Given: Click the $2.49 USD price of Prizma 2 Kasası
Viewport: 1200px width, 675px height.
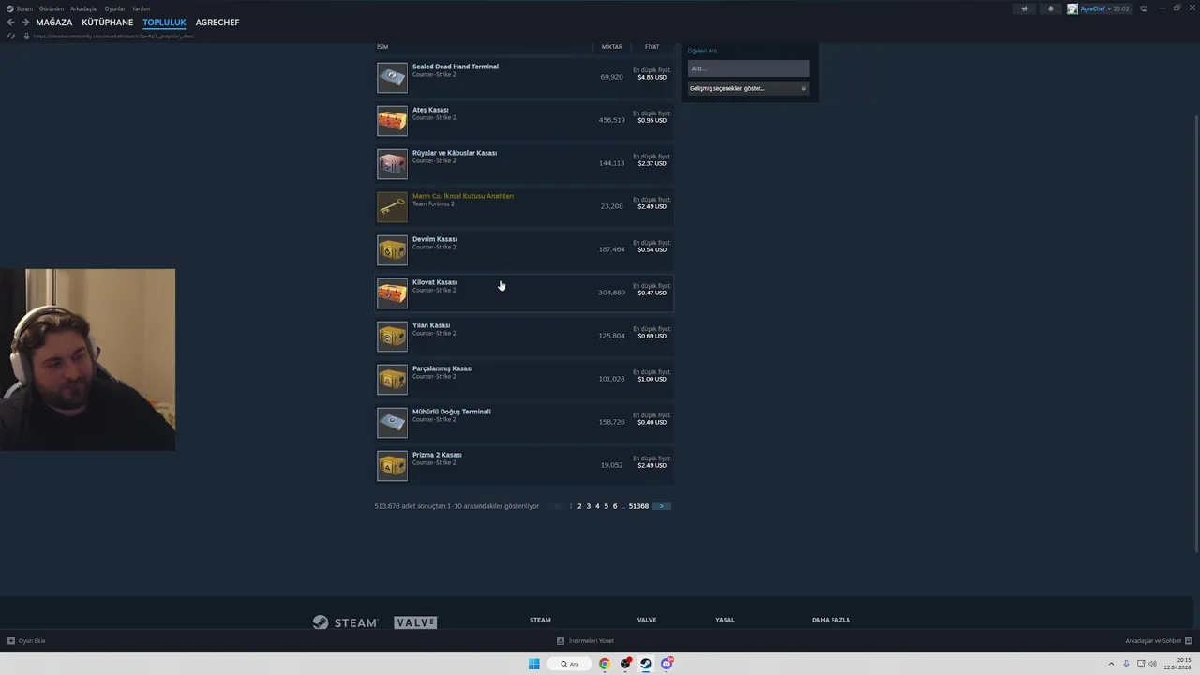Looking at the screenshot, I should pyautogui.click(x=652, y=465).
